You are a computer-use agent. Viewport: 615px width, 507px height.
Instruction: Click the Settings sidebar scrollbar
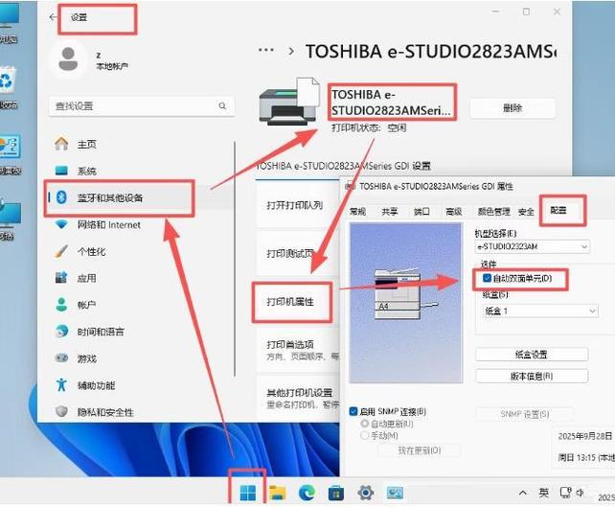coord(235,259)
